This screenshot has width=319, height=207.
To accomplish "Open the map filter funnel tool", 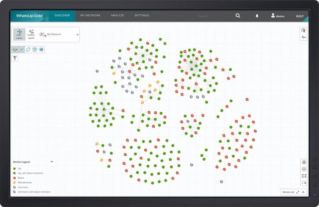I will tap(15, 58).
